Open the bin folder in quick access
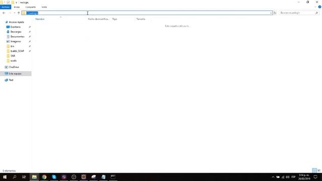This screenshot has width=322, height=181. pos(12,46)
